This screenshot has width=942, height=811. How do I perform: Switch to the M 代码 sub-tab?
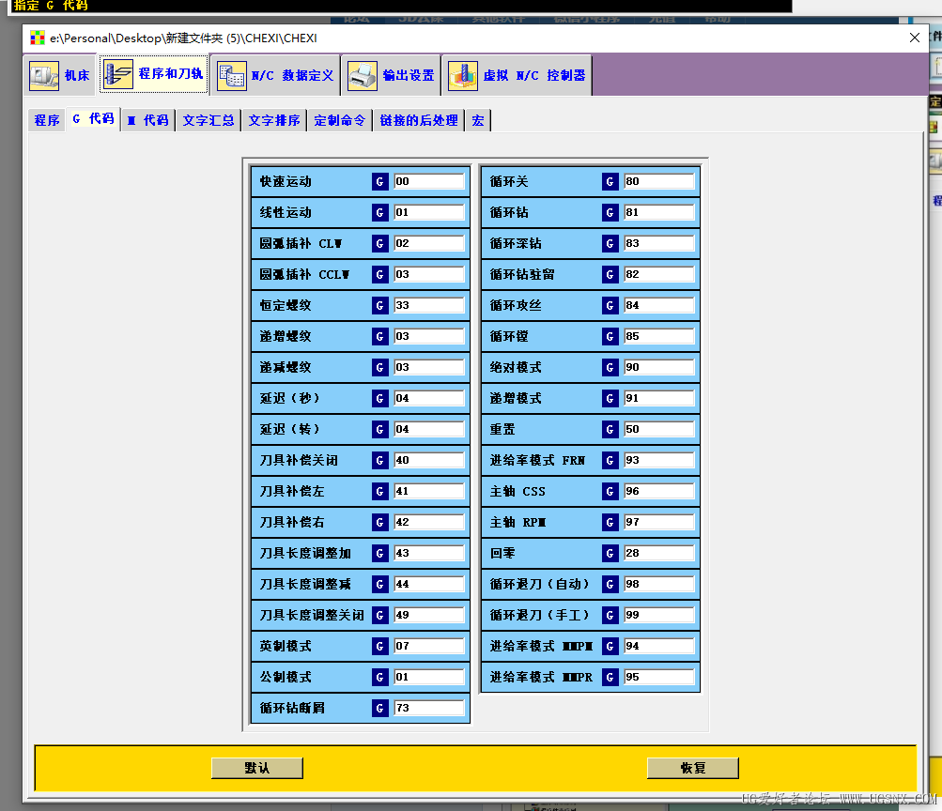tap(147, 120)
